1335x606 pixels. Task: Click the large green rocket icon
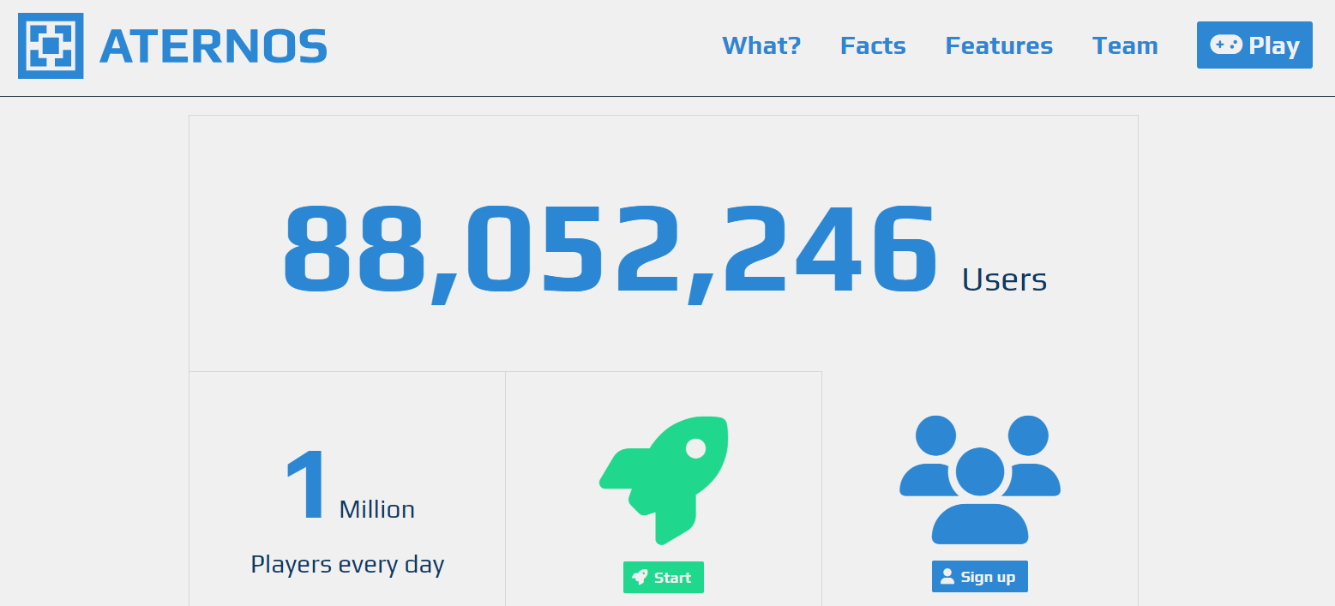[x=664, y=480]
